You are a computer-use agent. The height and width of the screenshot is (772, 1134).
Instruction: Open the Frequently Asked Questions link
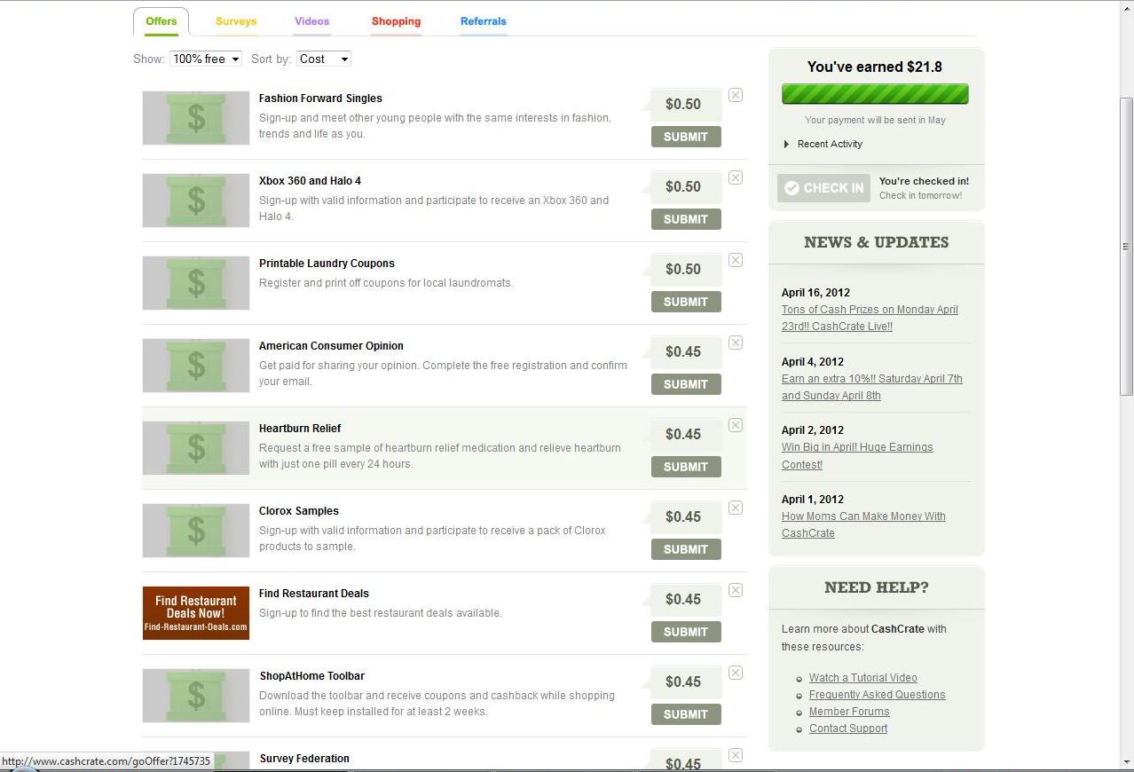click(x=877, y=694)
